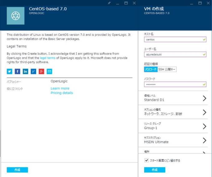
Task: Click the CENTOS-BASED 7.0 subtitle under VM の作成
Action: click(x=157, y=13)
